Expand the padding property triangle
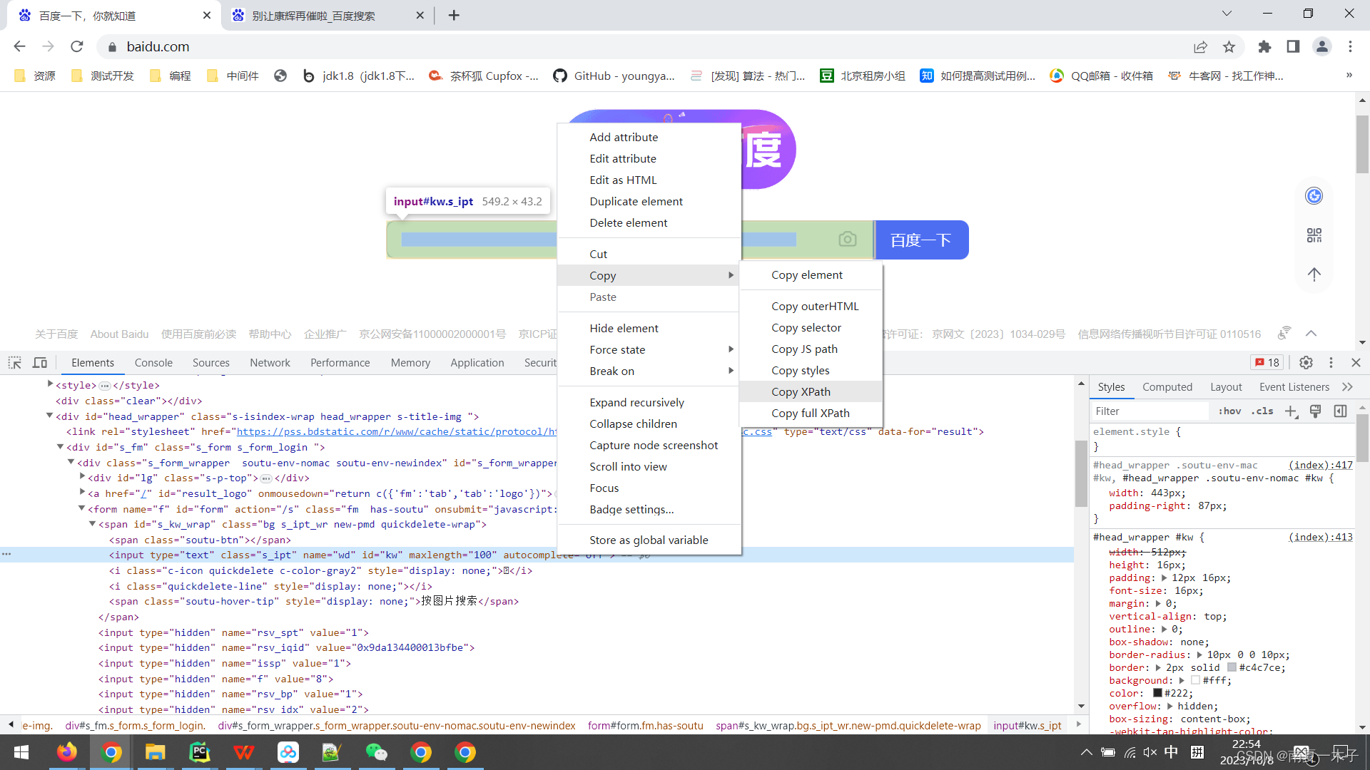The width and height of the screenshot is (1370, 770). click(x=1164, y=578)
